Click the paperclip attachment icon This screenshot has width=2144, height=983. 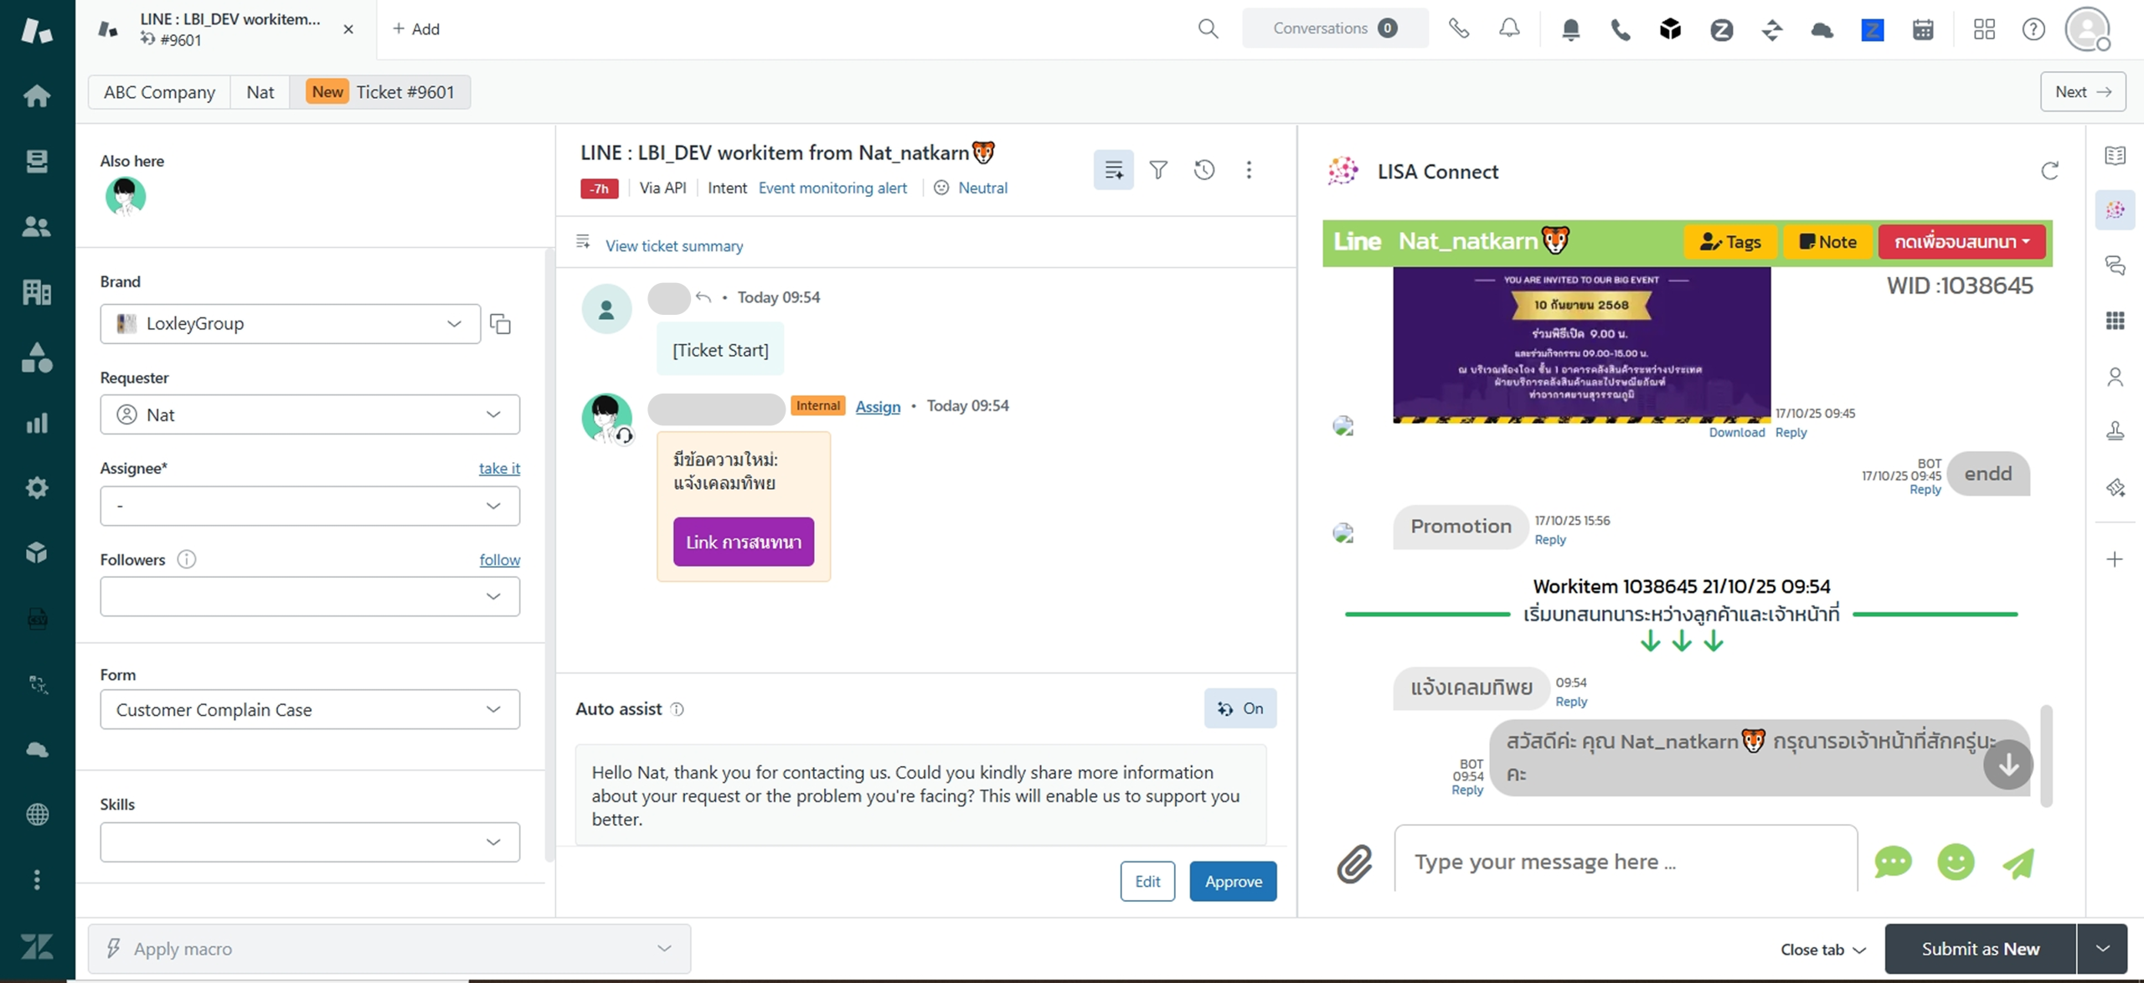[1353, 863]
